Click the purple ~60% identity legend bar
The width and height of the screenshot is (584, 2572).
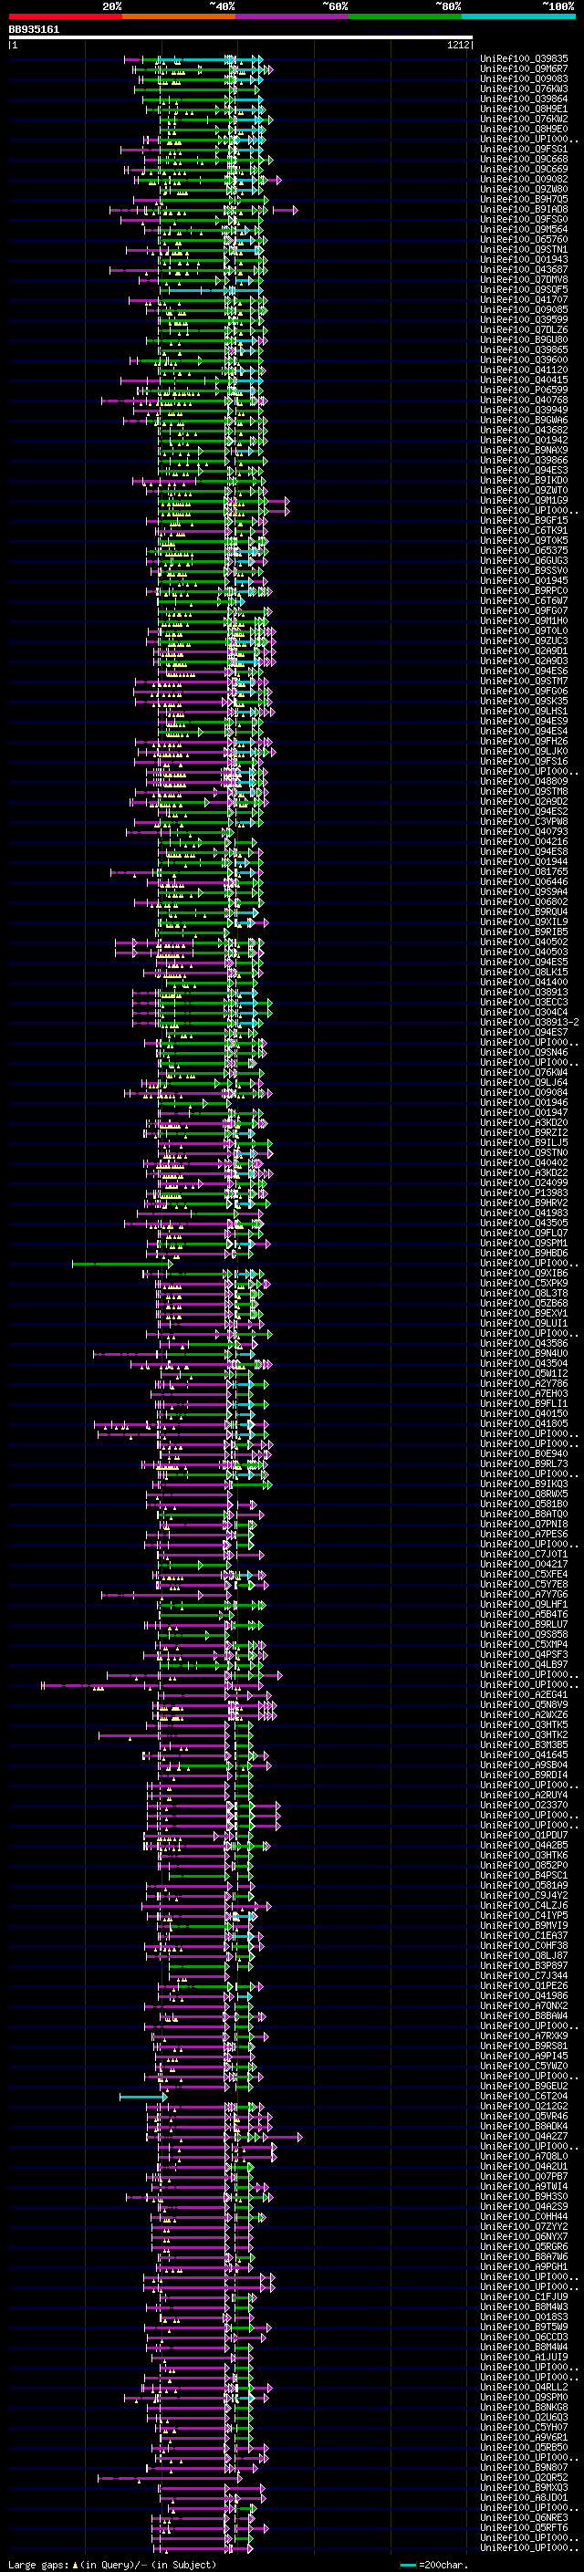pos(293,16)
